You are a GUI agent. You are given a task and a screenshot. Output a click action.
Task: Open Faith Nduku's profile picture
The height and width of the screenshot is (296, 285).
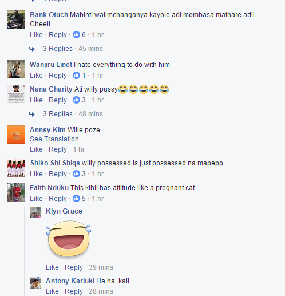point(16,192)
